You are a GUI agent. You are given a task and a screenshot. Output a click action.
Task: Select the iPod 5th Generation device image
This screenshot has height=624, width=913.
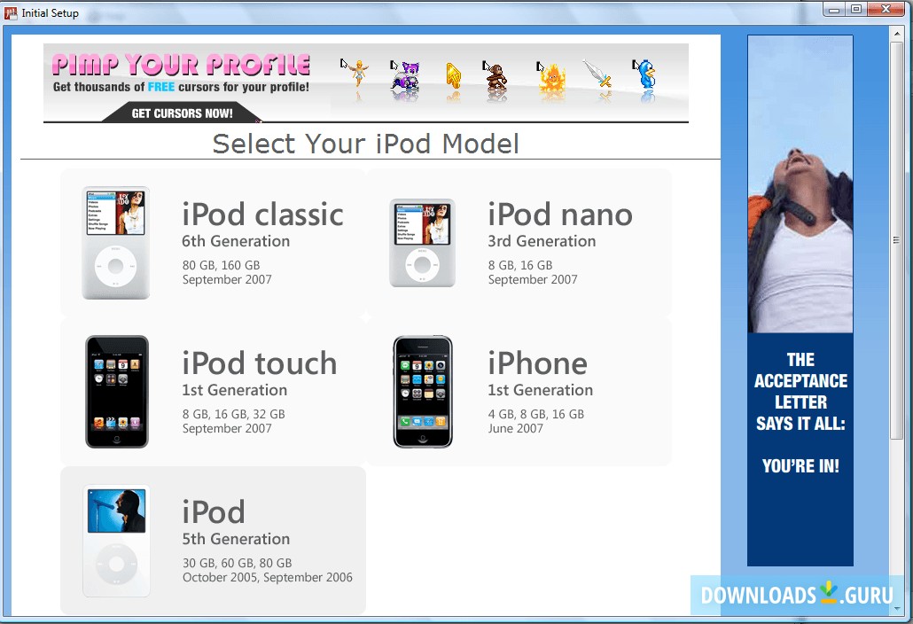click(x=116, y=541)
